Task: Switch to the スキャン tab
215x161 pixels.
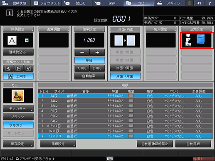Action: [169, 3]
